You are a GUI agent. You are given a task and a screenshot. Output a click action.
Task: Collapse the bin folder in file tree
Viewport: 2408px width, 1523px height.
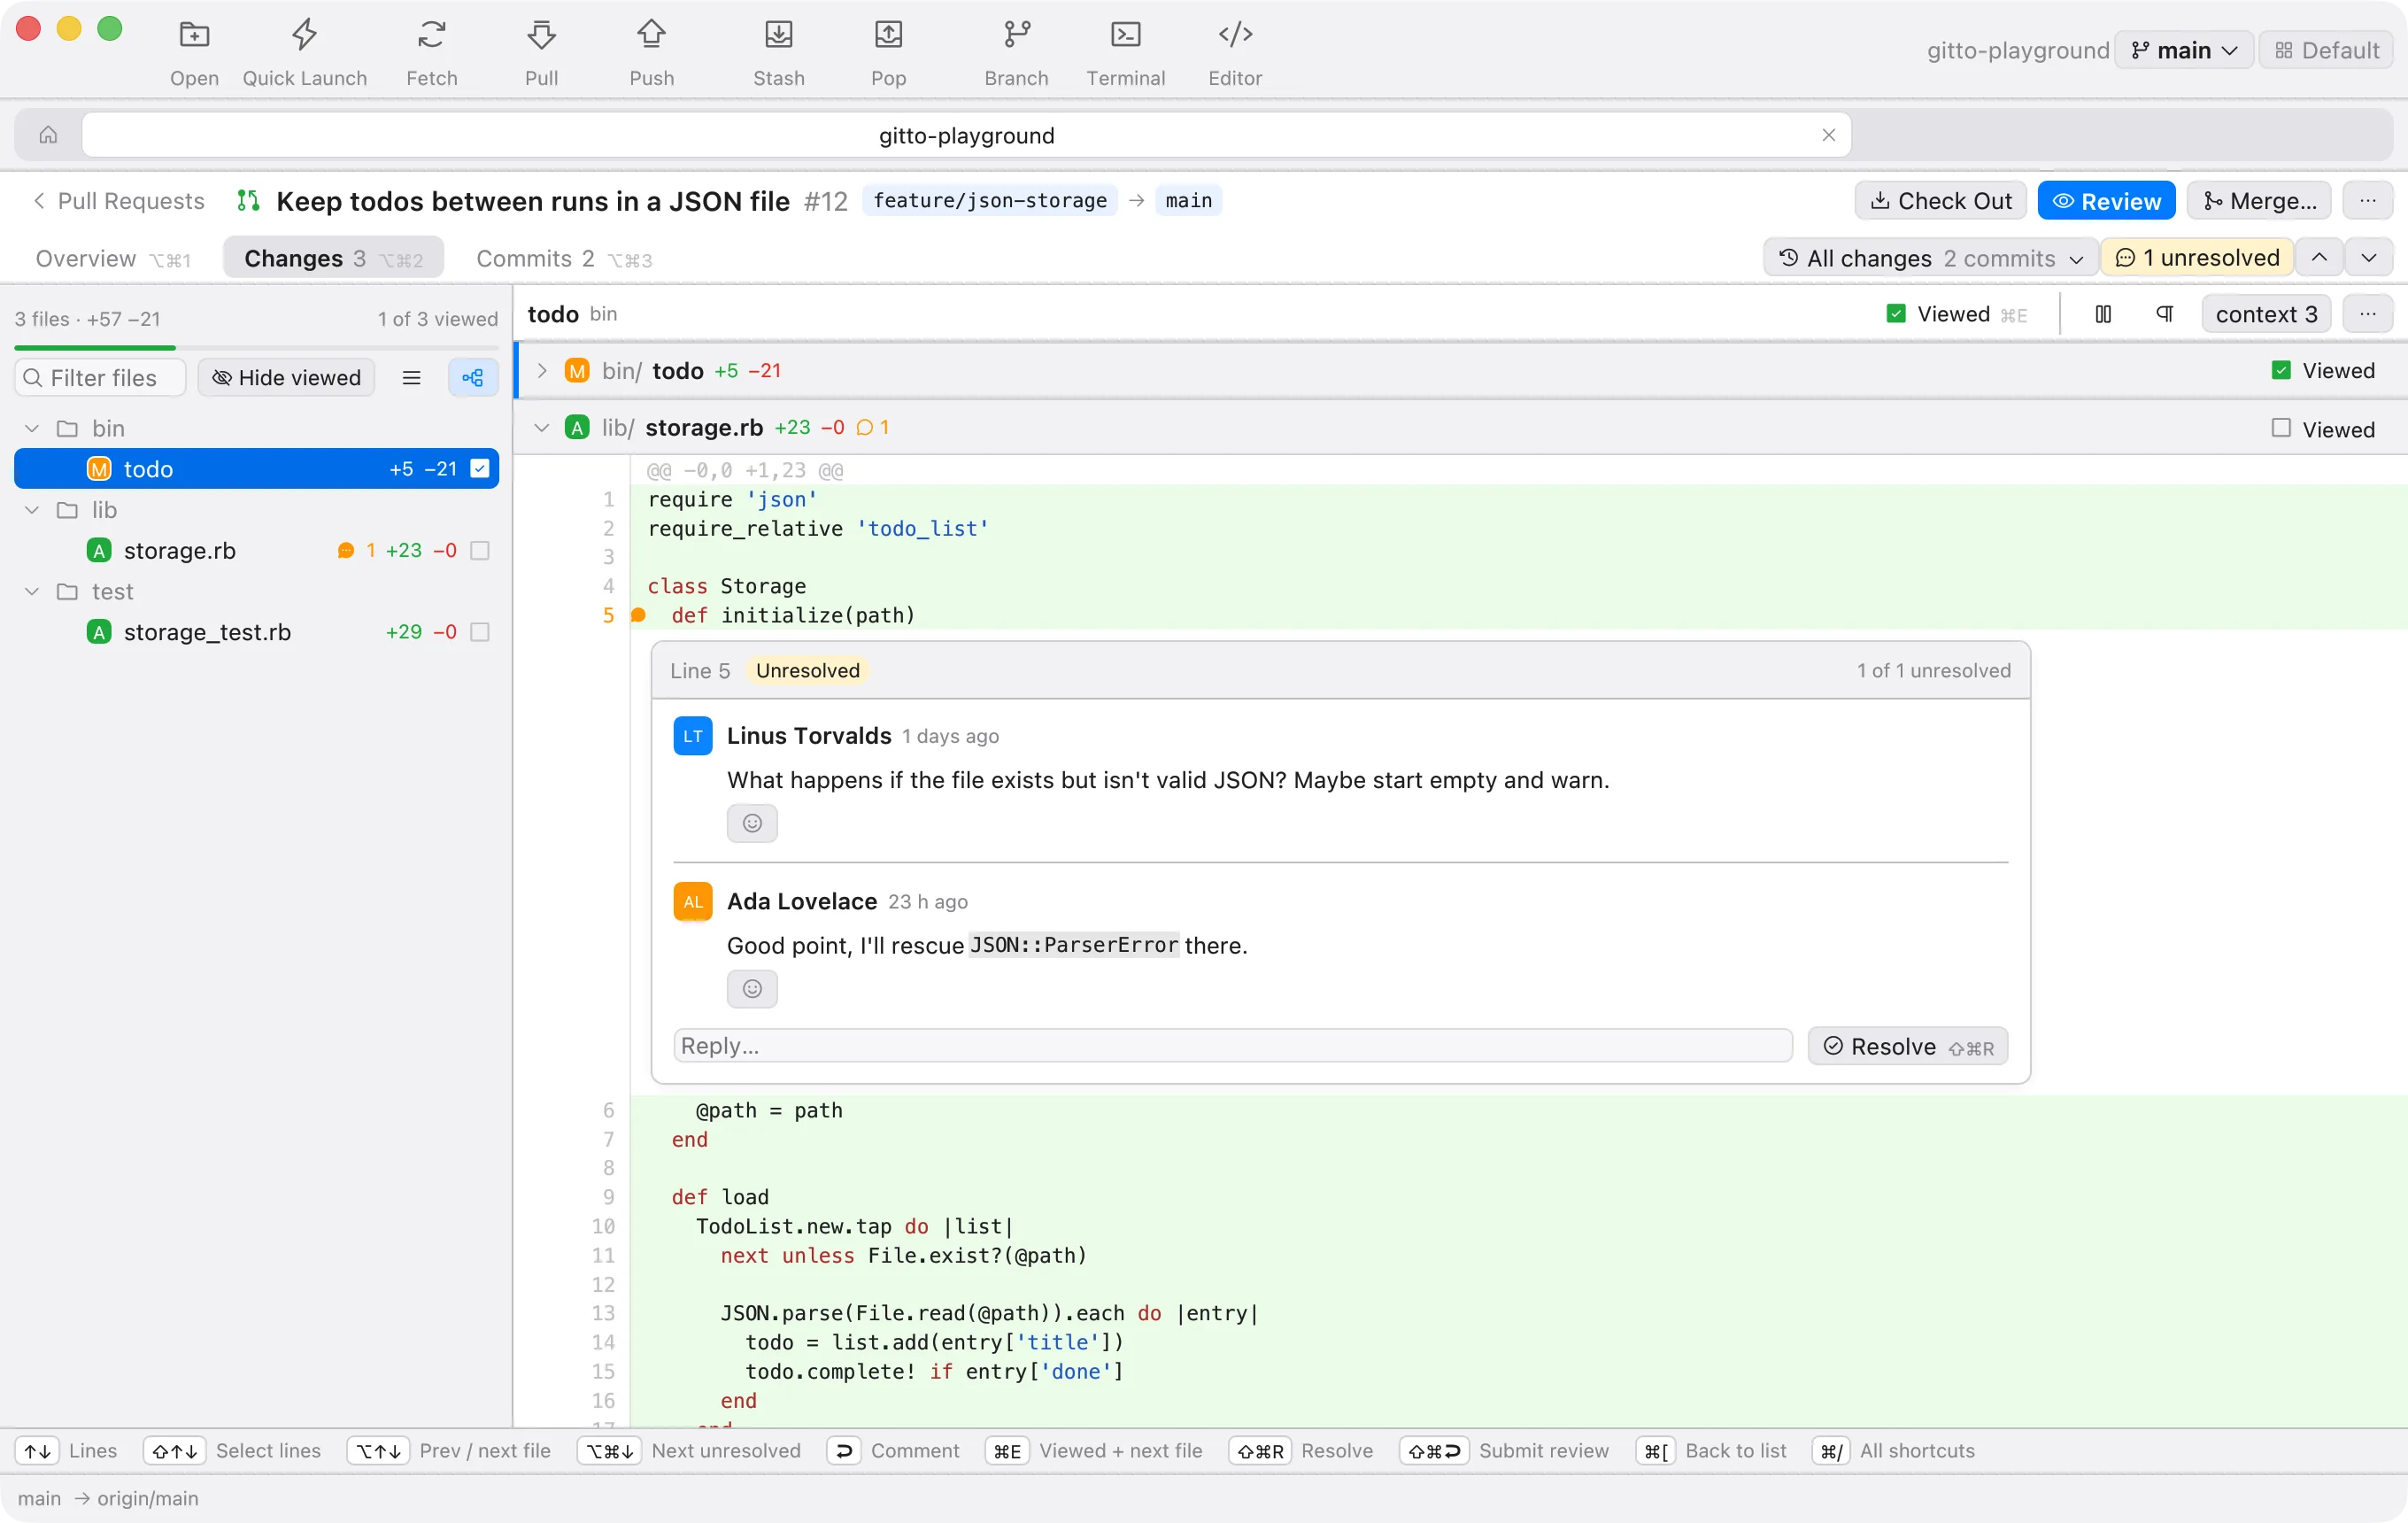tap(32, 429)
